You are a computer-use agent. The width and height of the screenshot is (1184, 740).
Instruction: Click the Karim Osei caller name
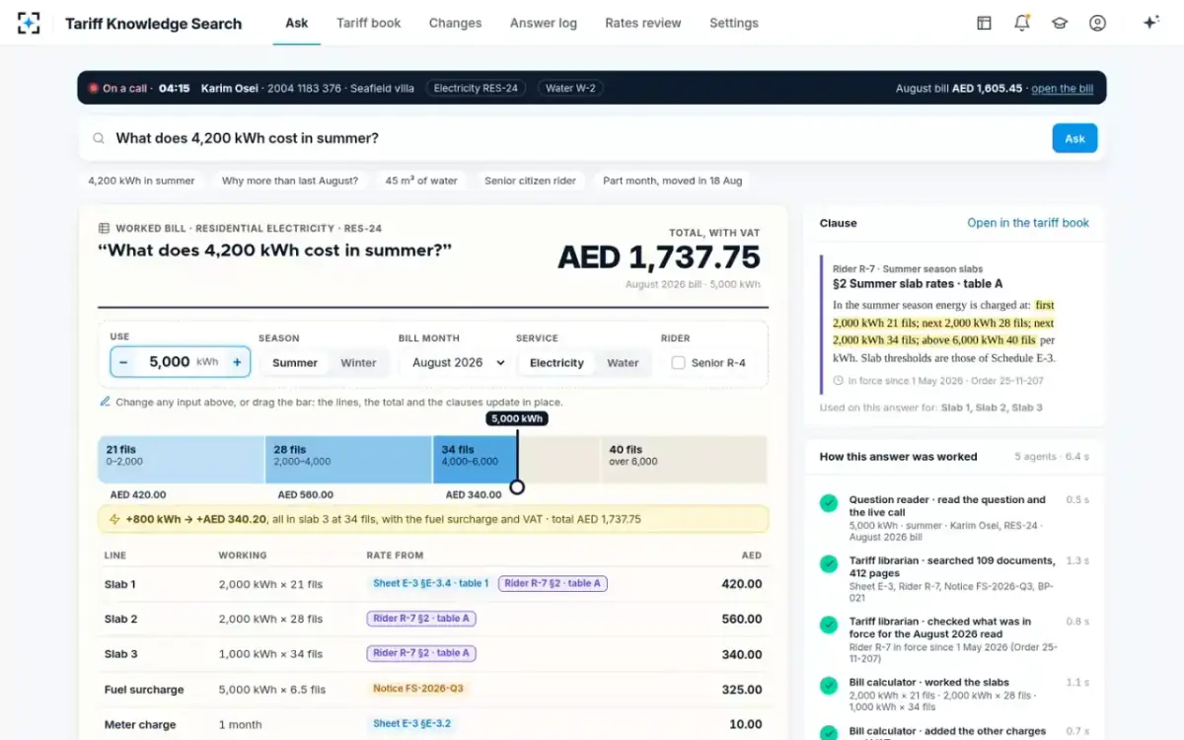coord(229,88)
